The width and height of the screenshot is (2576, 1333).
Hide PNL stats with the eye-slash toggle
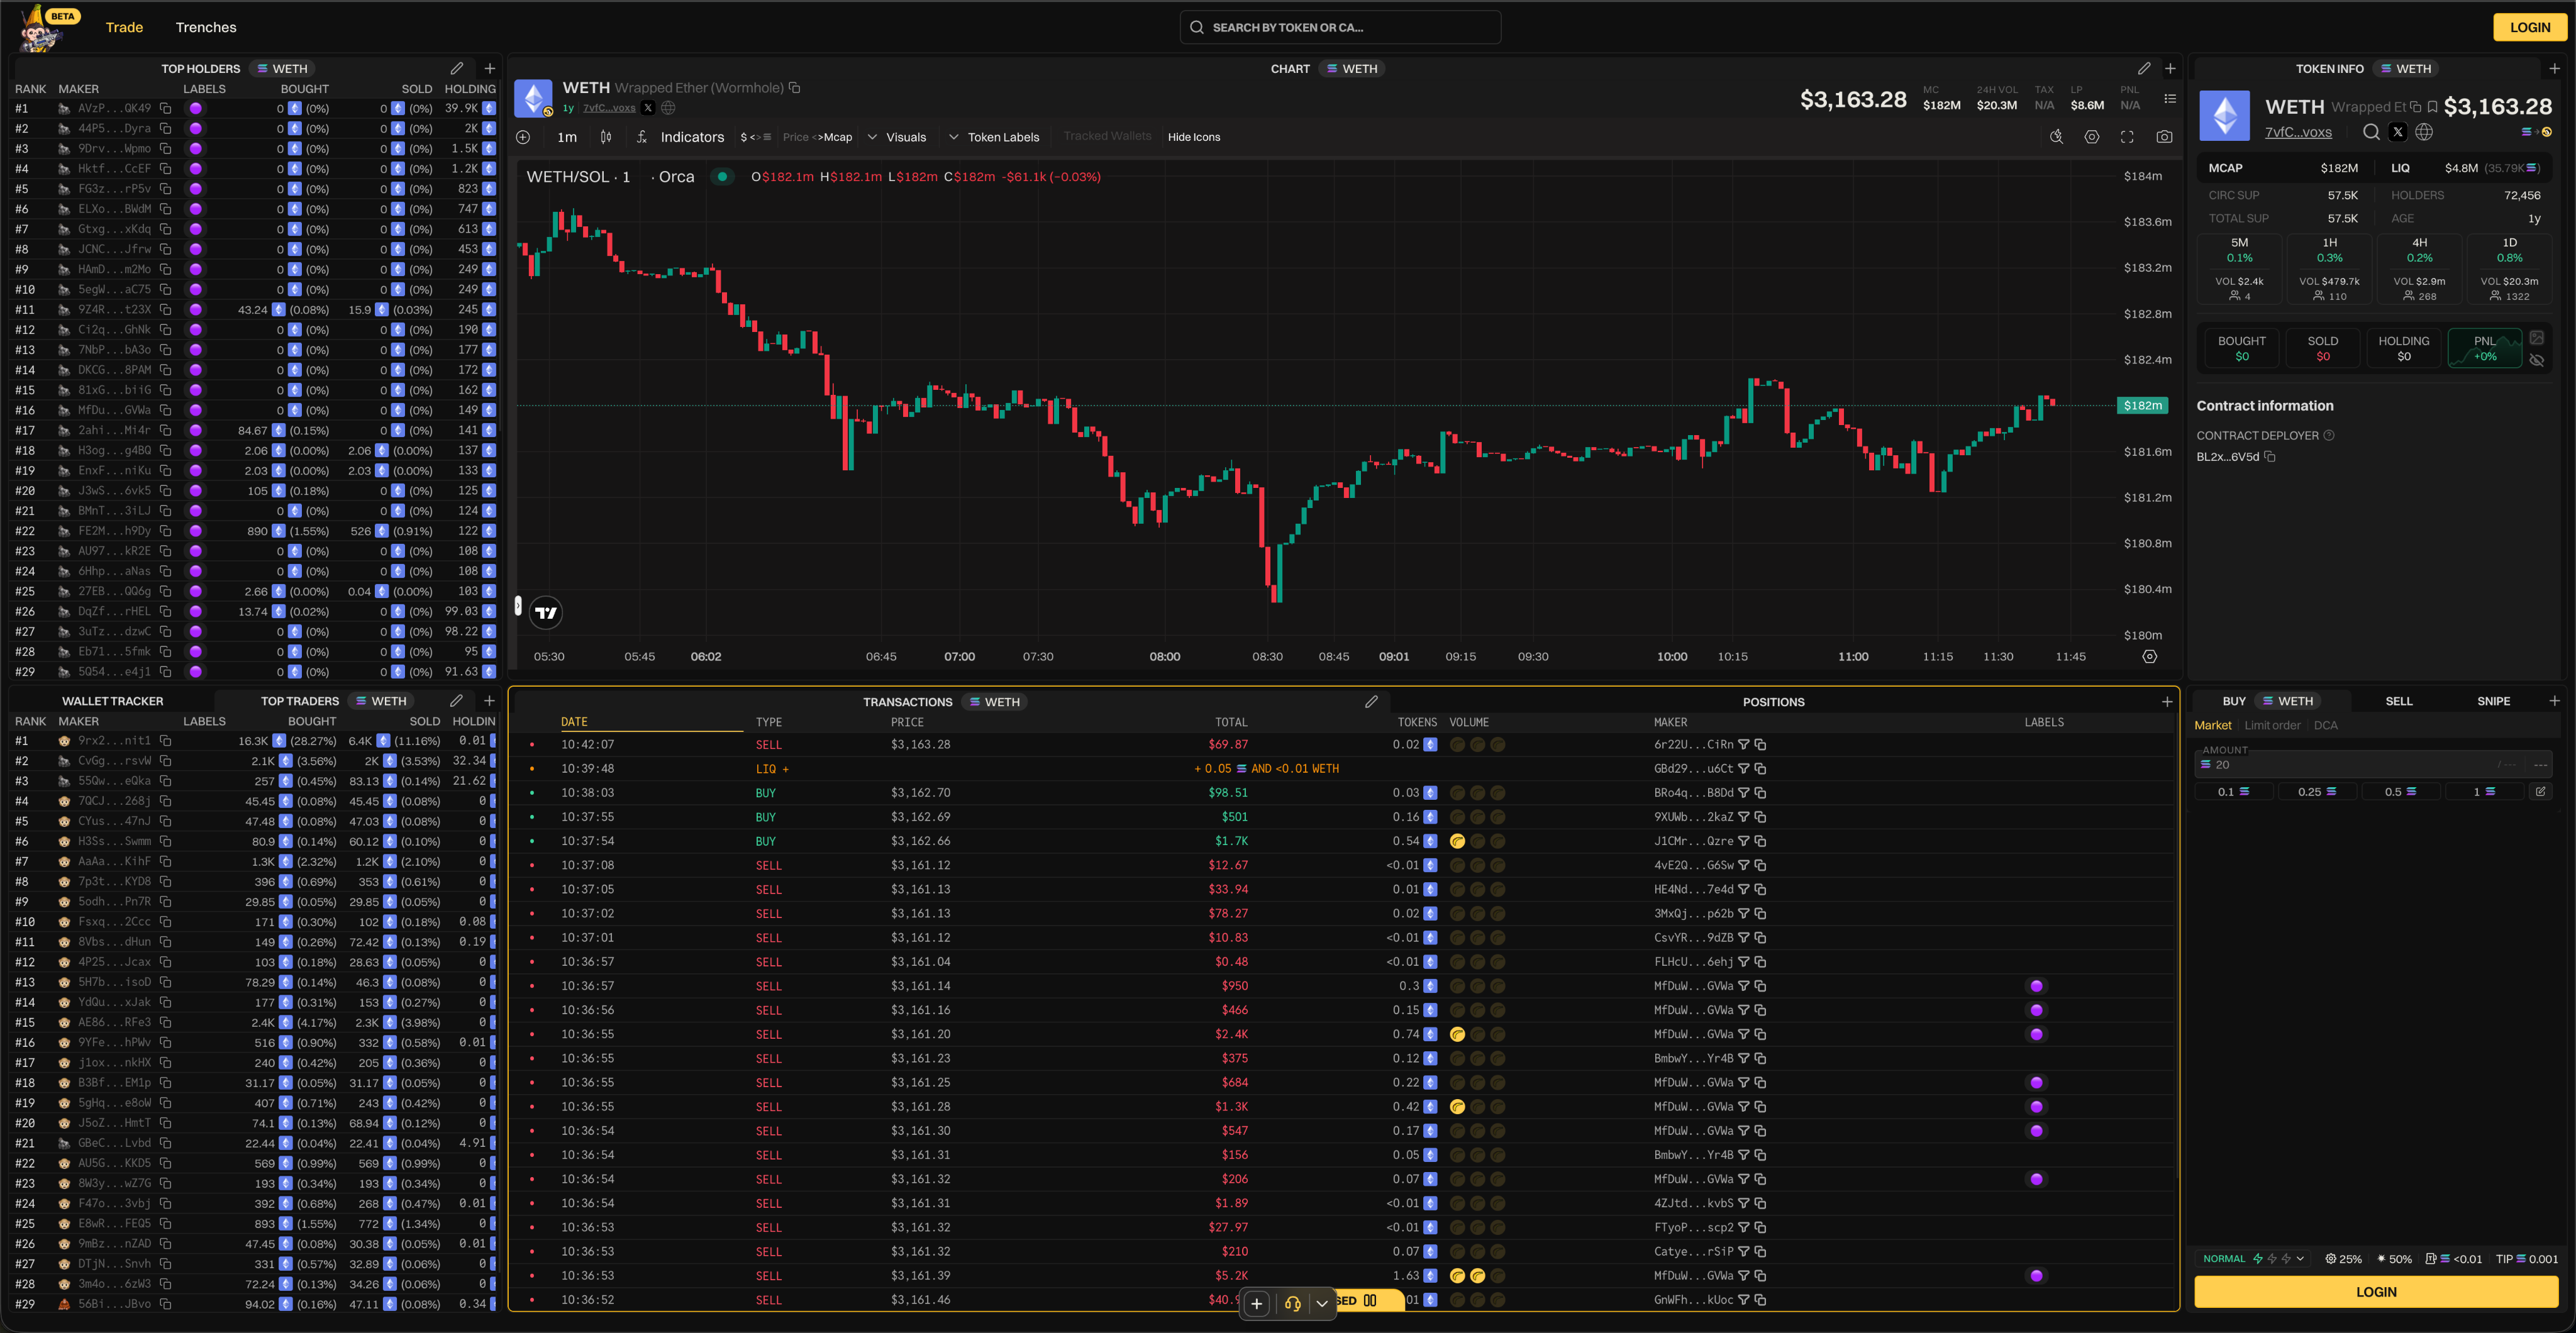point(2537,360)
